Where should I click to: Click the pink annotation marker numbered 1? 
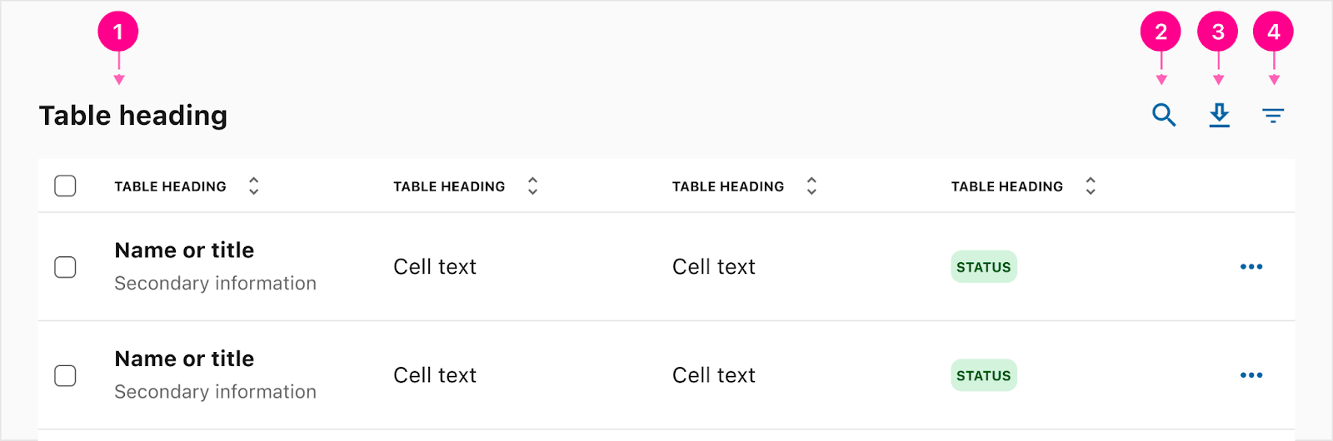(x=118, y=32)
